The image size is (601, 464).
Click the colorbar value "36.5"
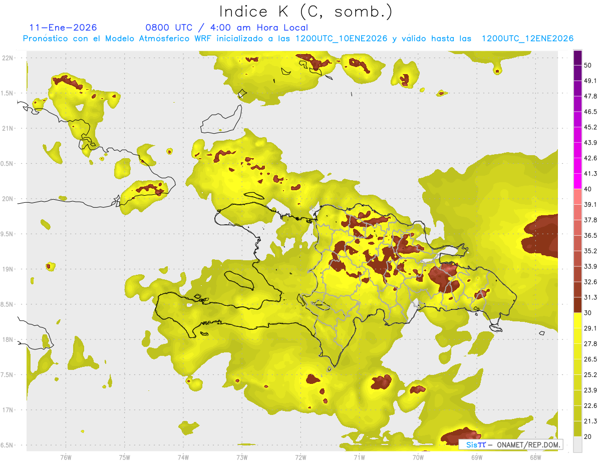[x=591, y=235]
